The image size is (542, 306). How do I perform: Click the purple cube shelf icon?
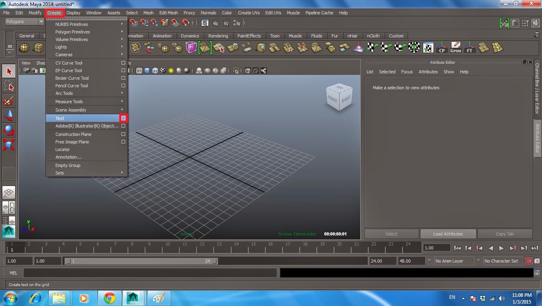pos(191,48)
